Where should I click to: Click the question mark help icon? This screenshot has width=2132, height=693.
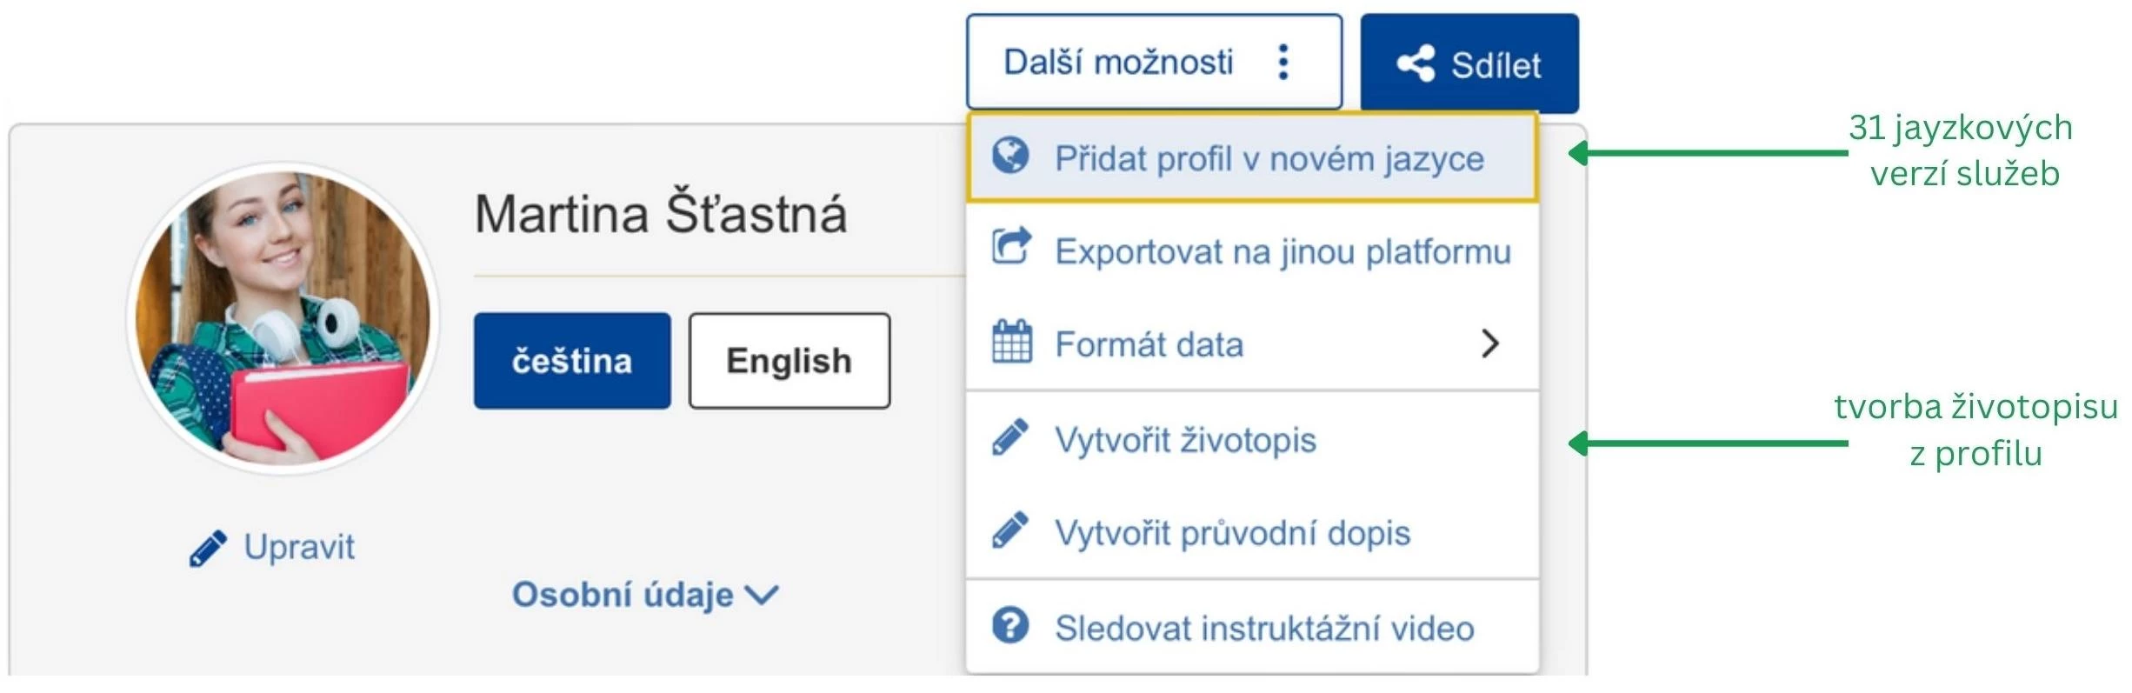pyautogui.click(x=1010, y=625)
